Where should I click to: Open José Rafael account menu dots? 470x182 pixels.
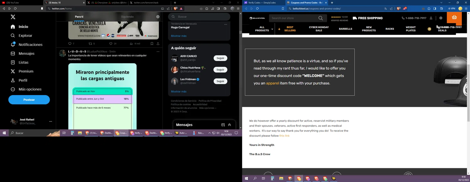pyautogui.click(x=50, y=121)
